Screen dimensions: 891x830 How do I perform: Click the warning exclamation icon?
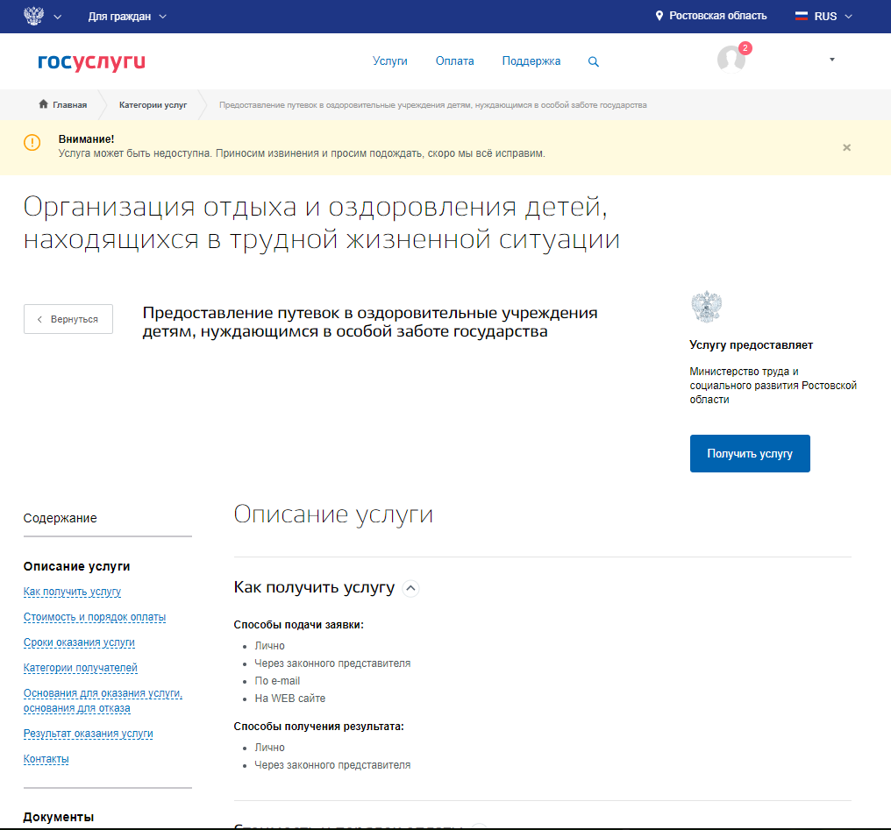click(32, 143)
